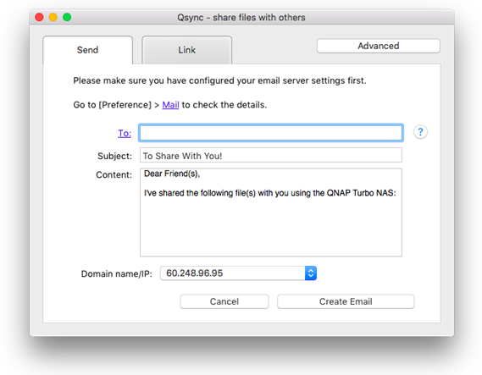Open the Domain name/IP dropdown arrows
Image resolution: width=482 pixels, height=375 pixels.
pyautogui.click(x=311, y=273)
